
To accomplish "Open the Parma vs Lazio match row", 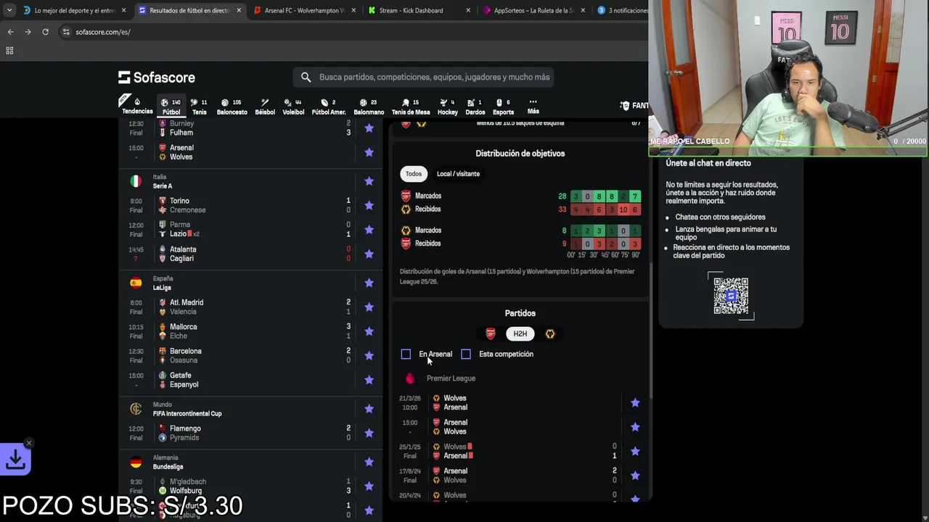I will (x=250, y=230).
